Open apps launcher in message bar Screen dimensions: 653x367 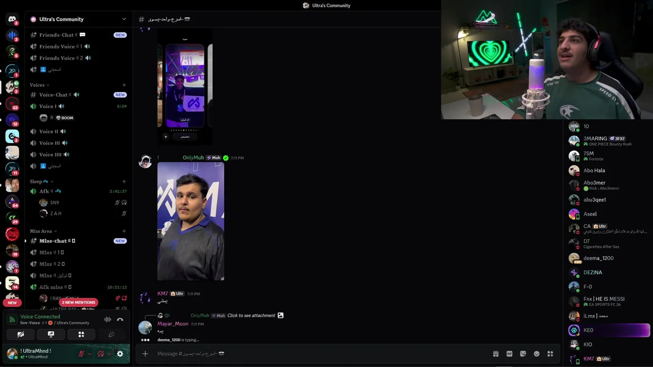pos(550,354)
